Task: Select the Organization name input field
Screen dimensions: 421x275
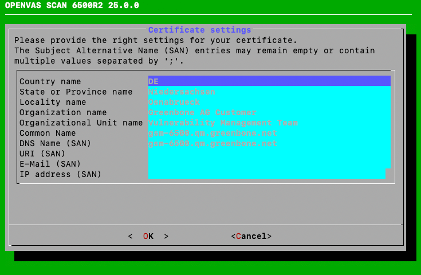Action: tap(269, 112)
